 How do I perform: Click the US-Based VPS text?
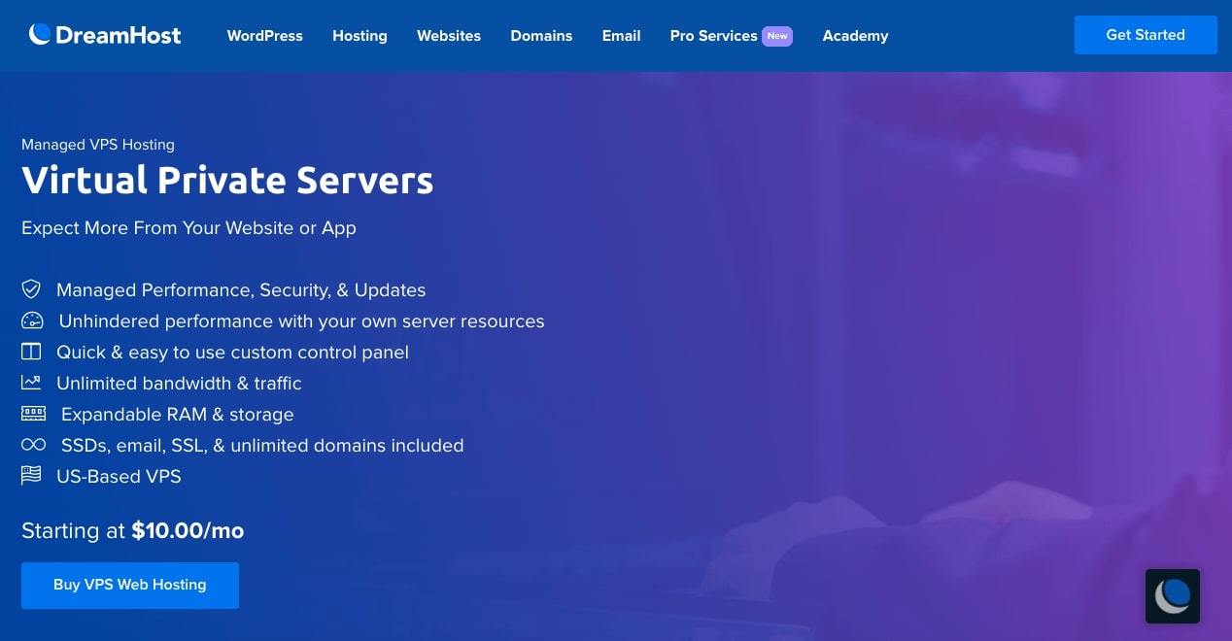(119, 476)
